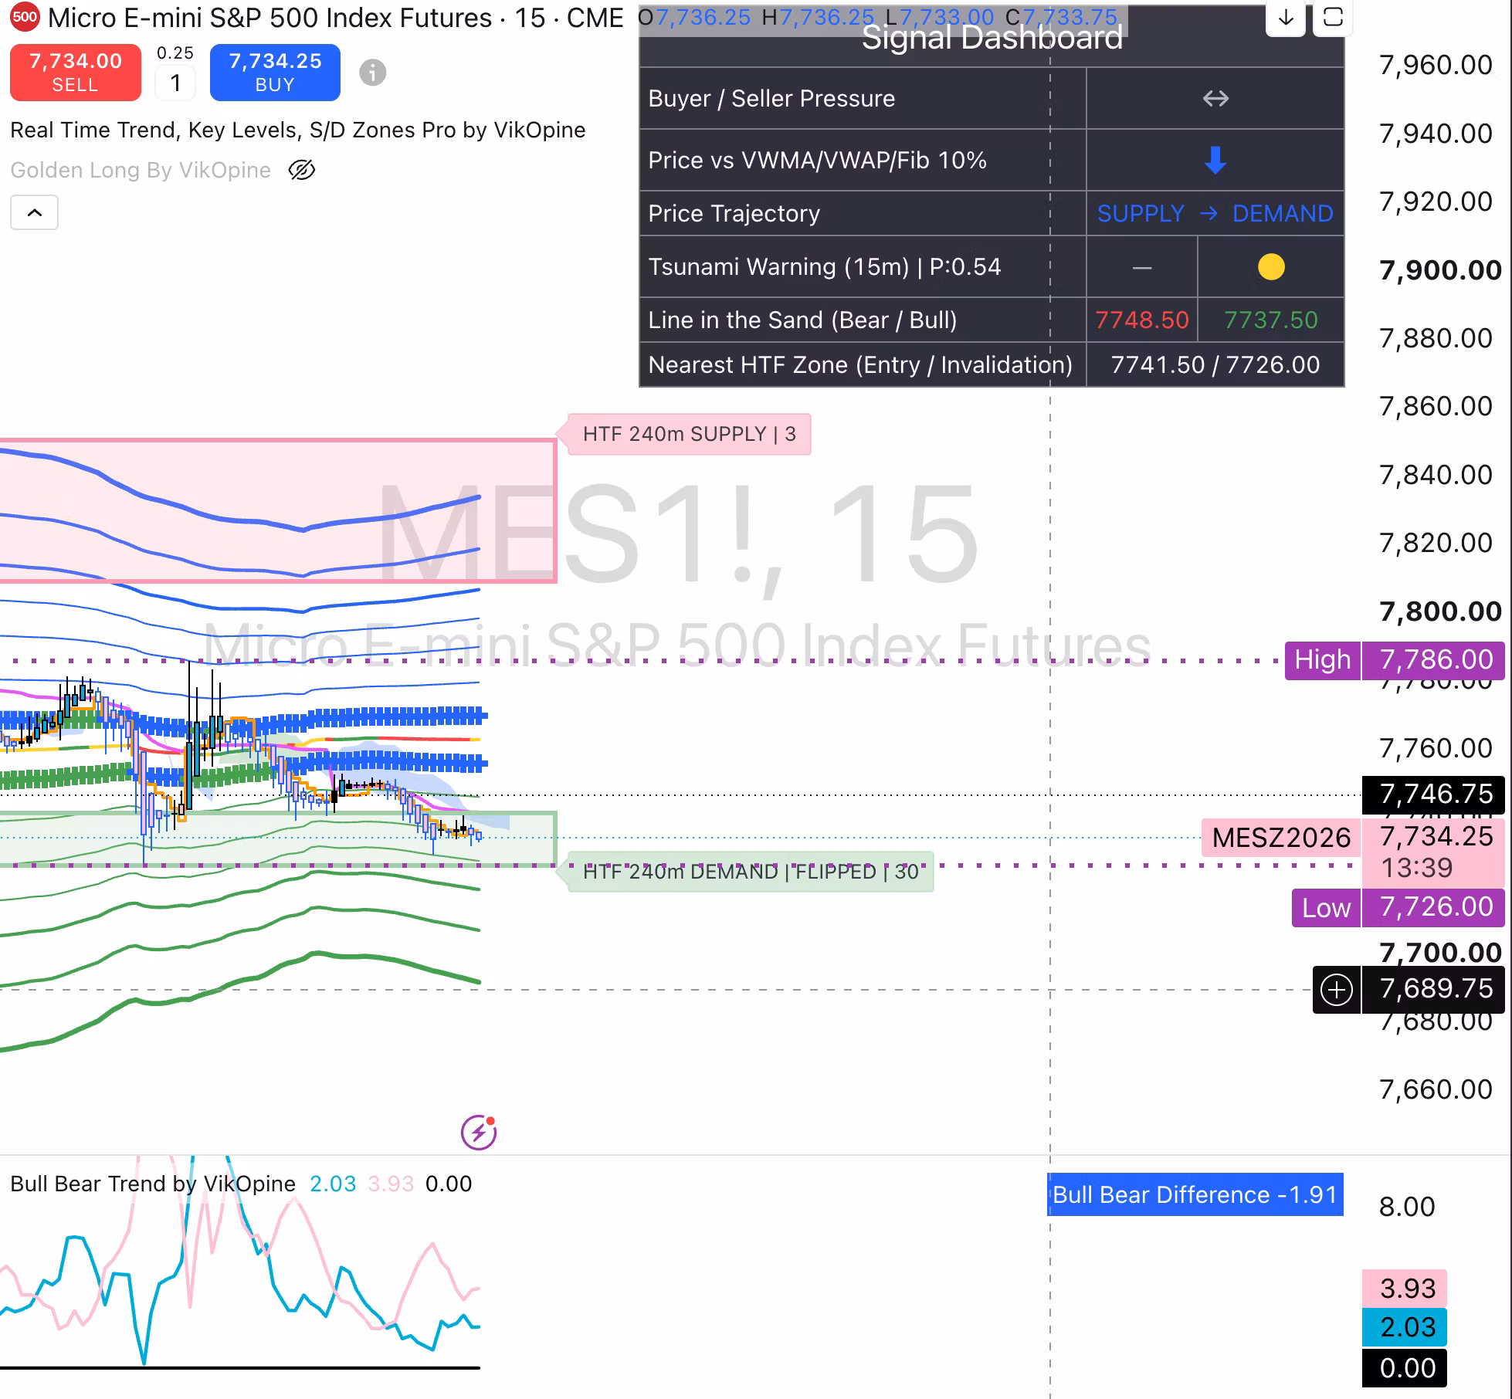Image resolution: width=1512 pixels, height=1399 pixels.
Task: Toggle visibility of Golden Long By VikOpine
Action: pos(302,170)
